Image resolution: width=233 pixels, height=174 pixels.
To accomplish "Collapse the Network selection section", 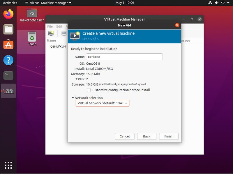I will coord(72,98).
